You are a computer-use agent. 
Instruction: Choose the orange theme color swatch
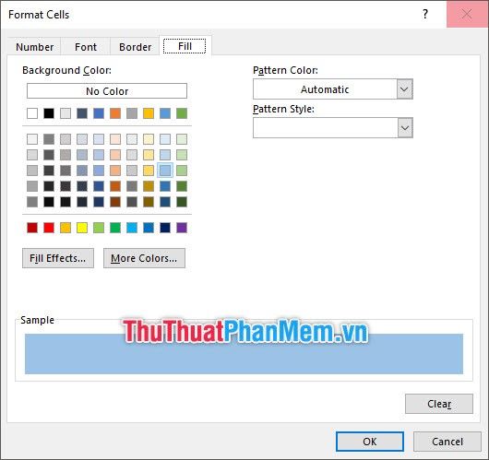click(x=115, y=113)
